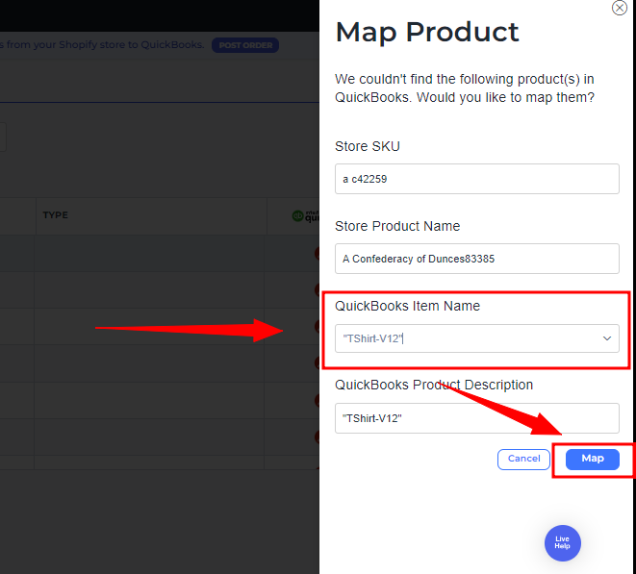Close the Map Product panel
The image size is (636, 574).
[x=620, y=8]
